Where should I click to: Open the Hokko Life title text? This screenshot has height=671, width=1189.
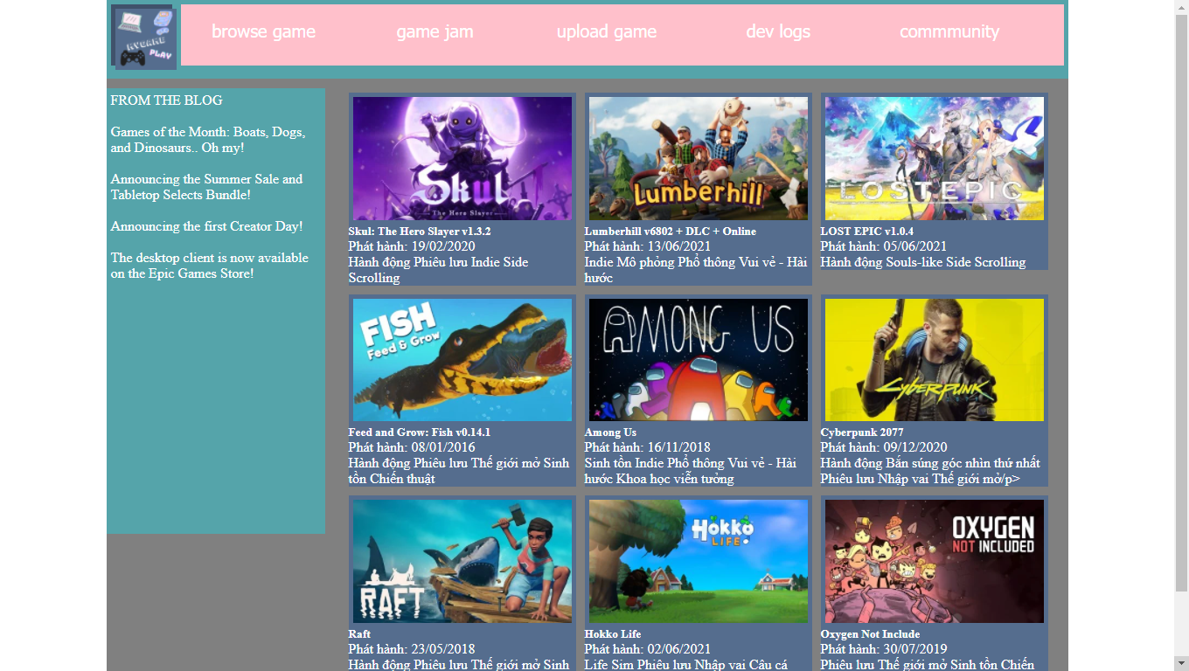pos(613,634)
